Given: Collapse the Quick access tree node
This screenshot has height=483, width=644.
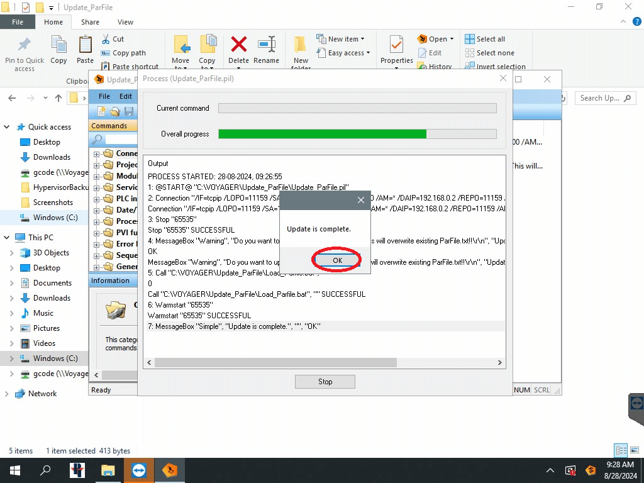Looking at the screenshot, I should tap(7, 127).
